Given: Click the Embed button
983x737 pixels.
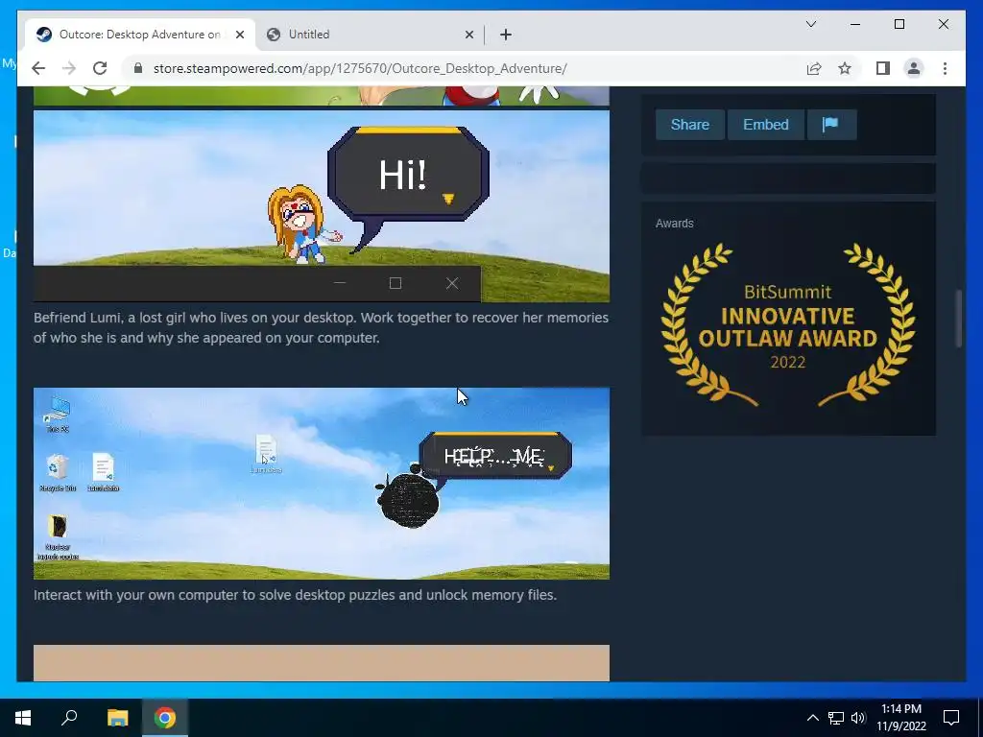Looking at the screenshot, I should click(x=765, y=124).
